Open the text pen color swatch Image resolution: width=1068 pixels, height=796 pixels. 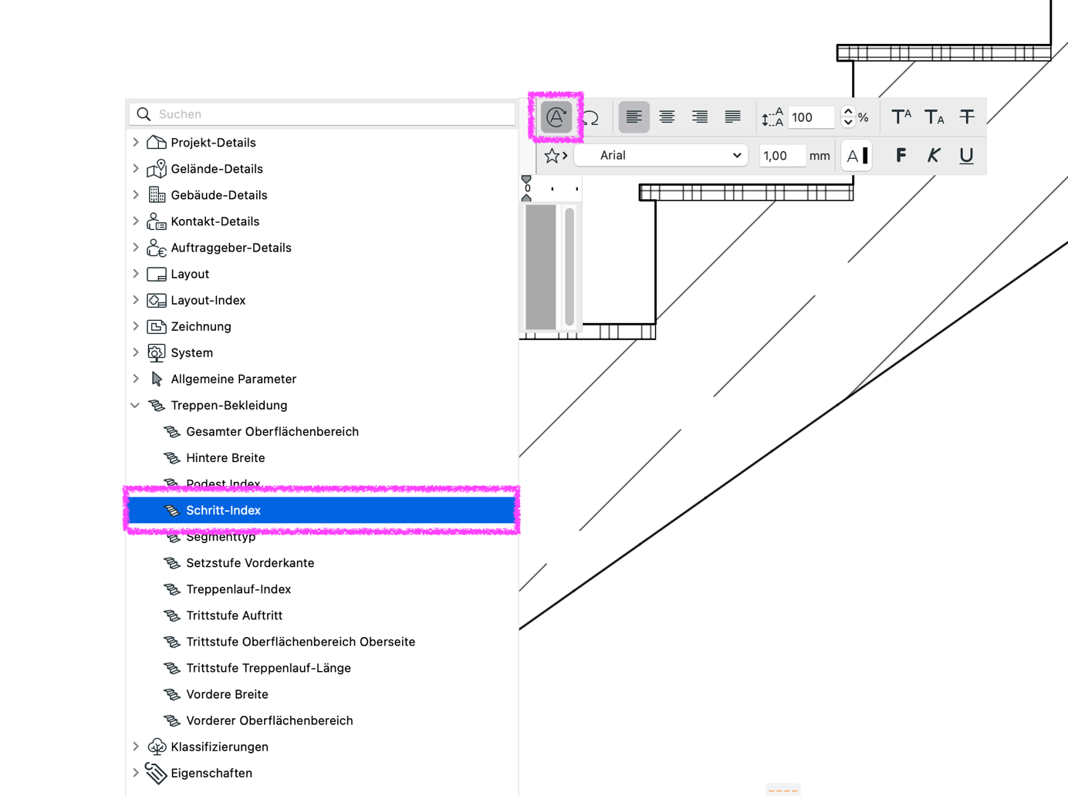click(x=857, y=156)
